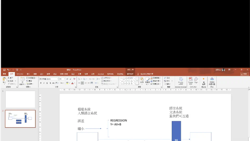Increase the list indent level
This screenshot has width=250, height=141.
click(x=93, y=79)
